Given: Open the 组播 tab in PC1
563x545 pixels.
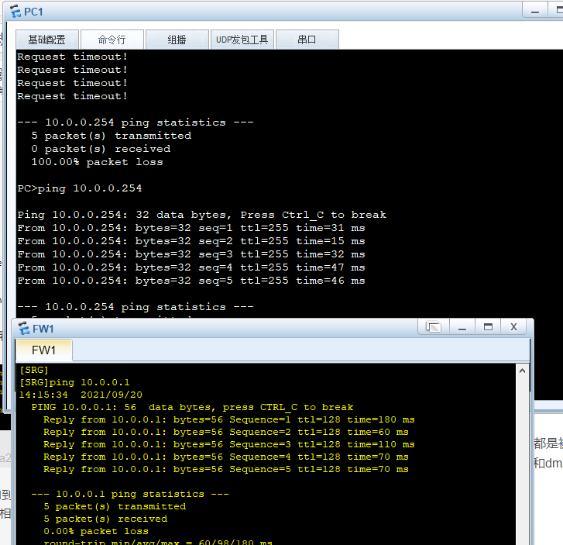Looking at the screenshot, I should (x=177, y=40).
